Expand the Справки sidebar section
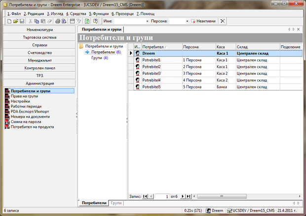 [39, 45]
